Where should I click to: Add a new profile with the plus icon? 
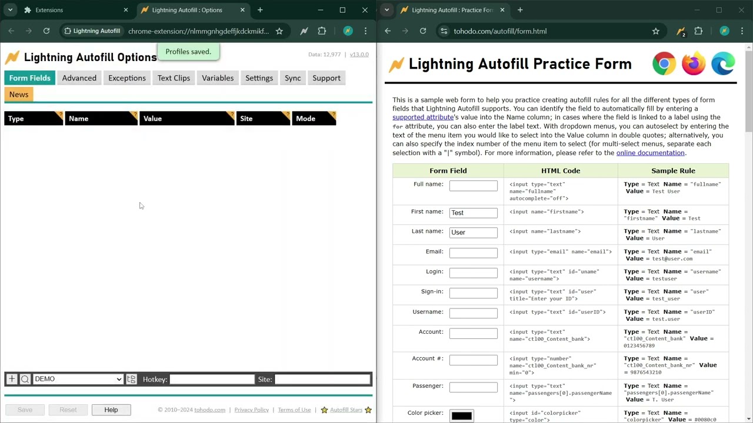[12, 379]
